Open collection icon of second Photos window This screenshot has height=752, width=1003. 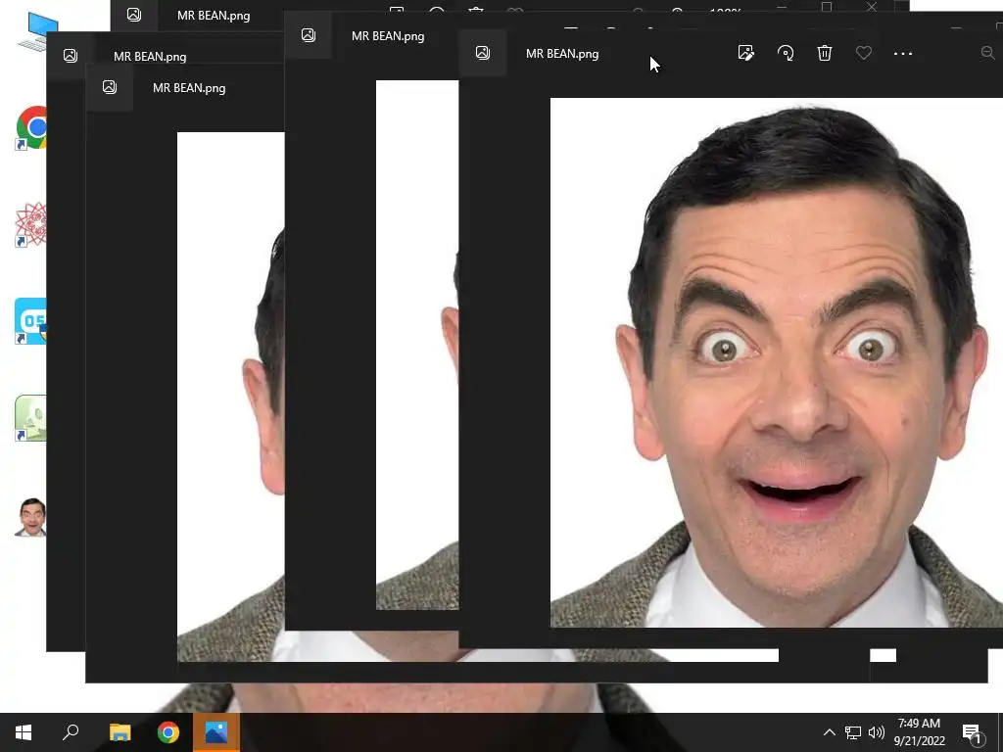click(309, 35)
